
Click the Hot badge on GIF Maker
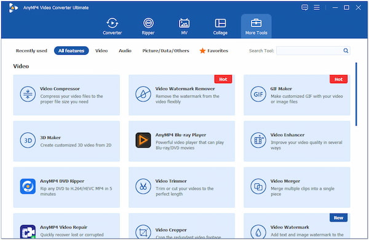(338, 79)
